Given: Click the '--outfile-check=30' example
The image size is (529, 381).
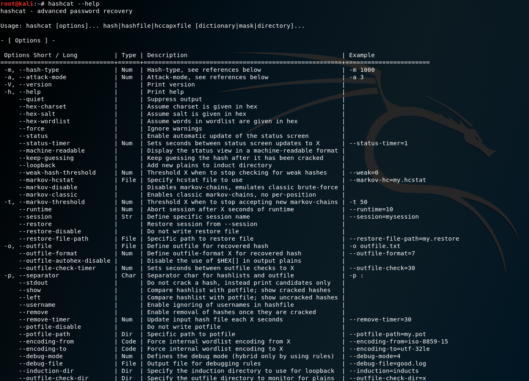Looking at the screenshot, I should pos(382,268).
